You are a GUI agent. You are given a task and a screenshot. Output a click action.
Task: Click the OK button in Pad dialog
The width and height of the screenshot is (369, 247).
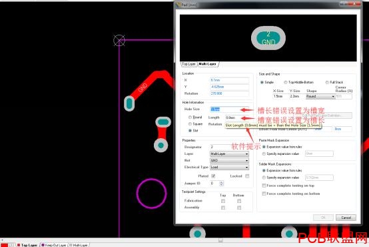click(x=323, y=218)
